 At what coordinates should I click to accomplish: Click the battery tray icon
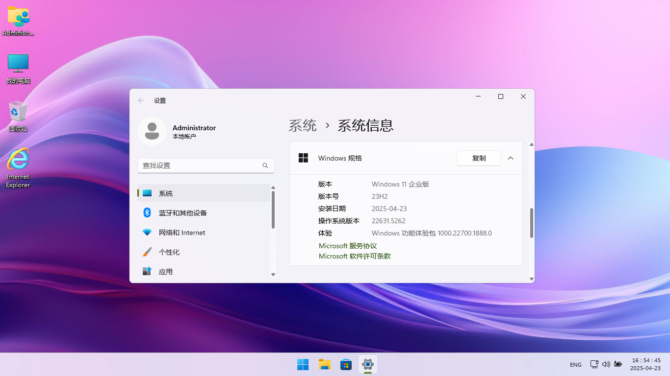tap(618, 364)
